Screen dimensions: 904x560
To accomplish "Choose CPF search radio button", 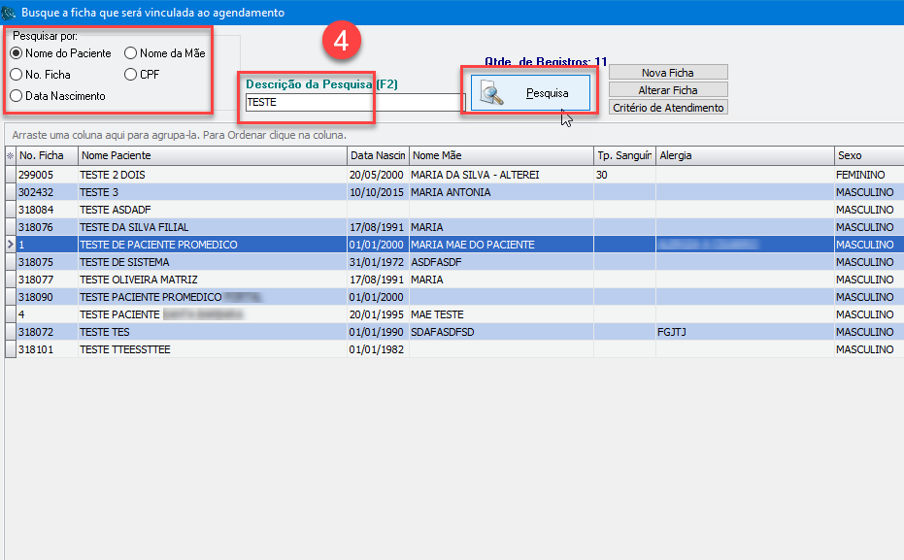I will pos(131,75).
